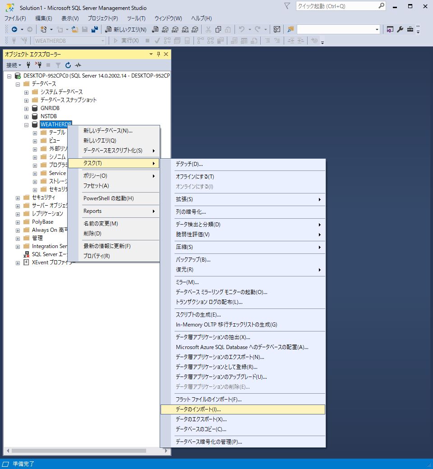Expand the GNRIDB database node
433x469 pixels.
click(x=26, y=108)
